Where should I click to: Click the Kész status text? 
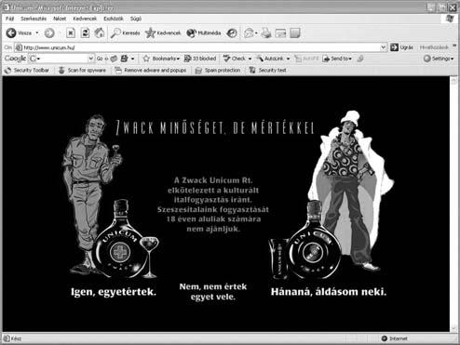pyautogui.click(x=16, y=338)
